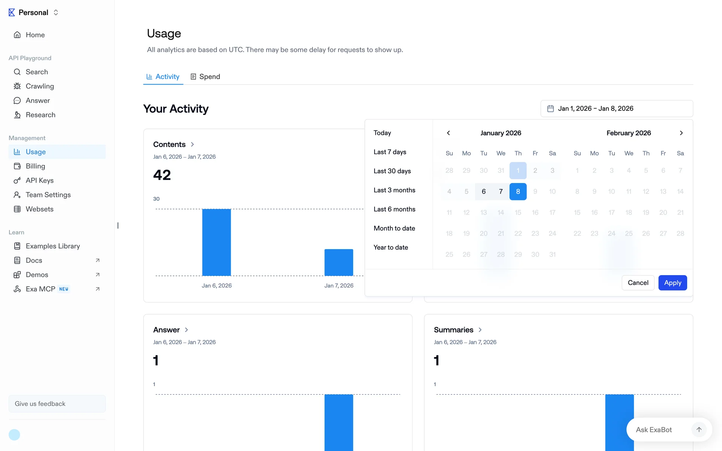The width and height of the screenshot is (722, 451).
Task: Click the Examples Library book icon
Action: pos(17,246)
